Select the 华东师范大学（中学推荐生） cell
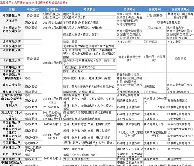This screenshot has width=194, height=166. [12, 78]
